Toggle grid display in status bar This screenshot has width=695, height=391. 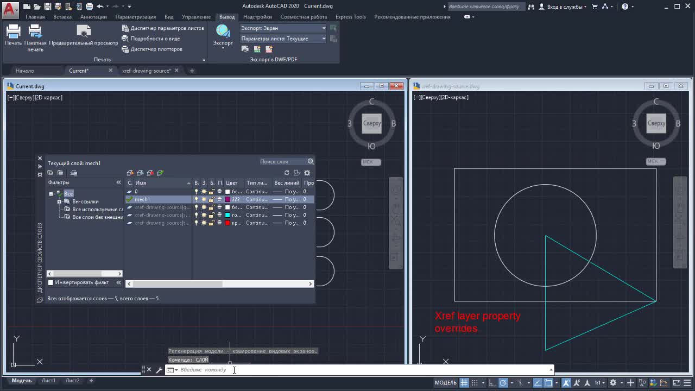pyautogui.click(x=464, y=383)
